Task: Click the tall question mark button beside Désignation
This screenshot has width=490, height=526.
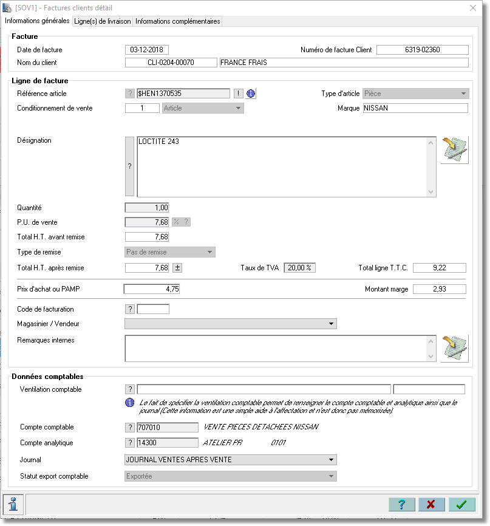Action: coord(129,166)
